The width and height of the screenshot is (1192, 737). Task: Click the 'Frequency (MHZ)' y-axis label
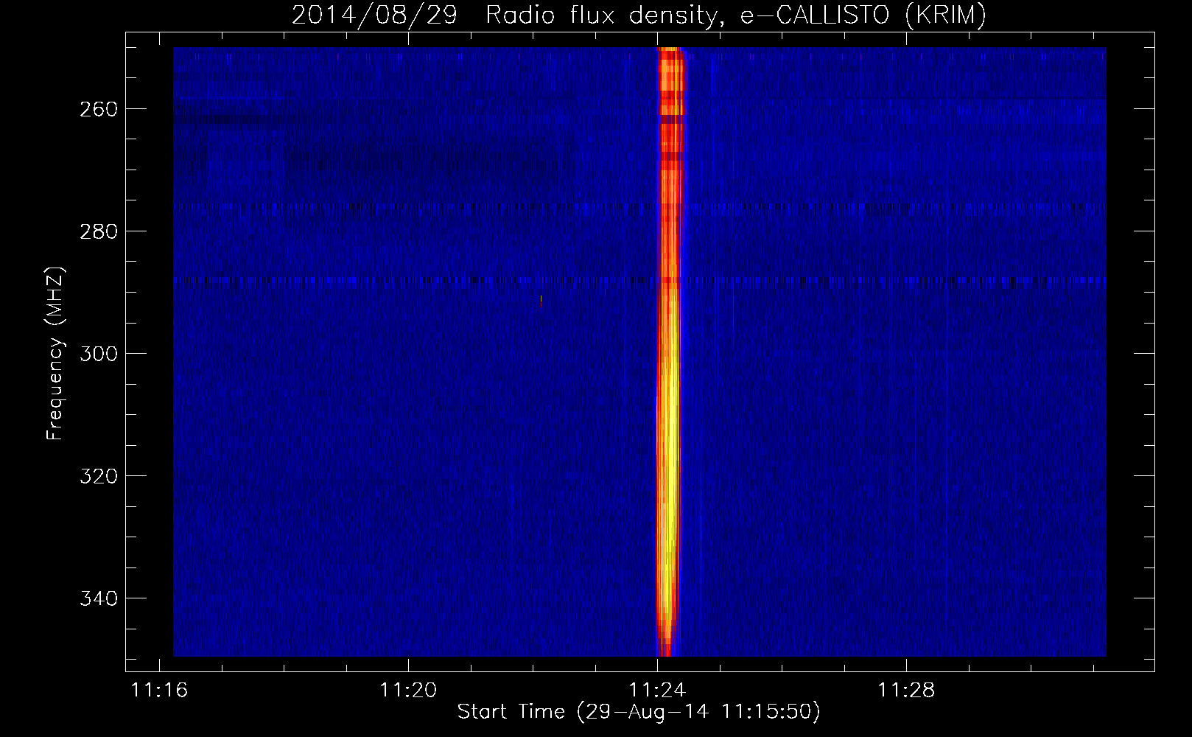55,354
